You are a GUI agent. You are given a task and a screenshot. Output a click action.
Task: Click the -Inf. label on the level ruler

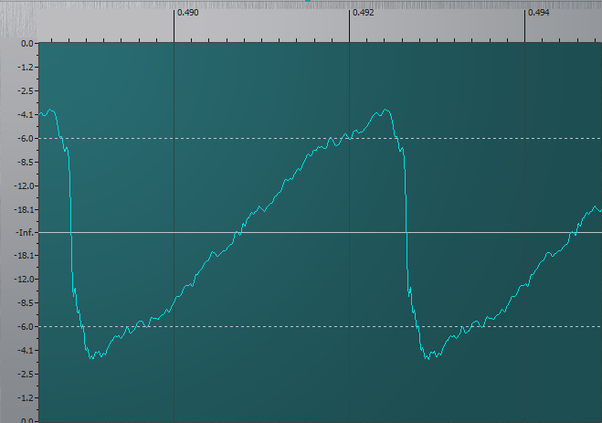coord(25,233)
